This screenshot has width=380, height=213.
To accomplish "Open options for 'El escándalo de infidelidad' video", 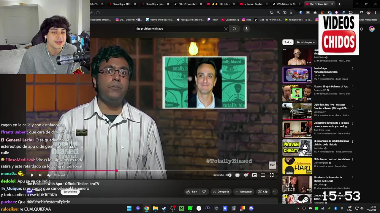I will [x=353, y=141].
